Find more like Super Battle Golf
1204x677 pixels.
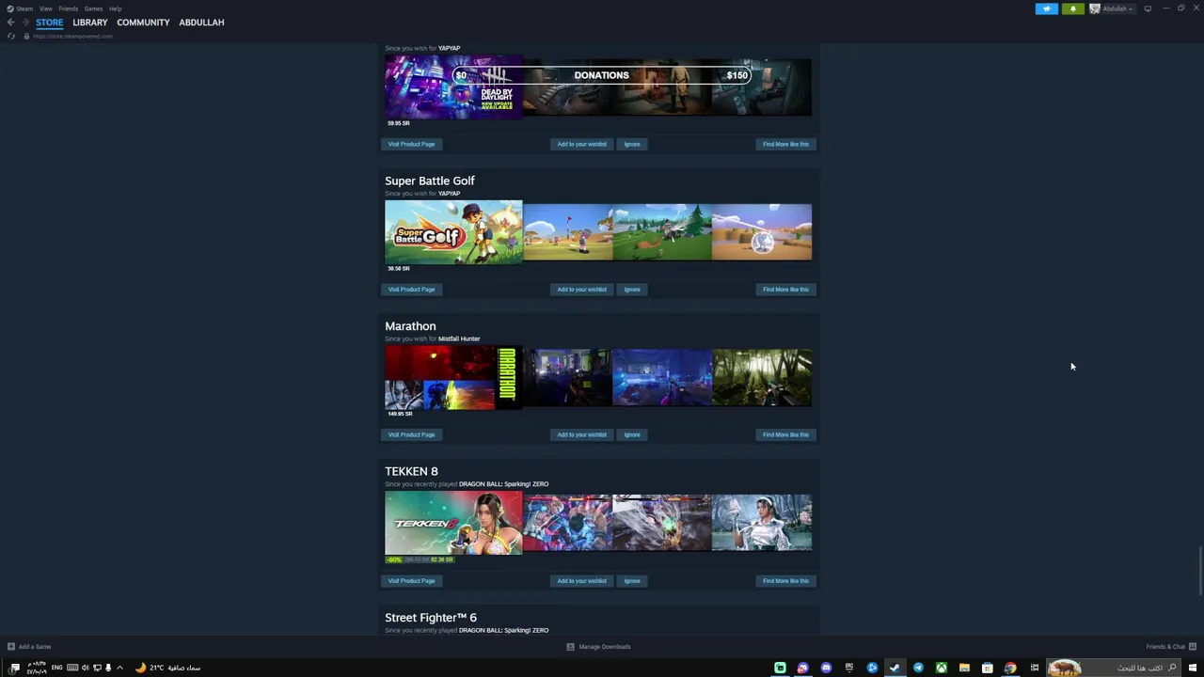[785, 290]
